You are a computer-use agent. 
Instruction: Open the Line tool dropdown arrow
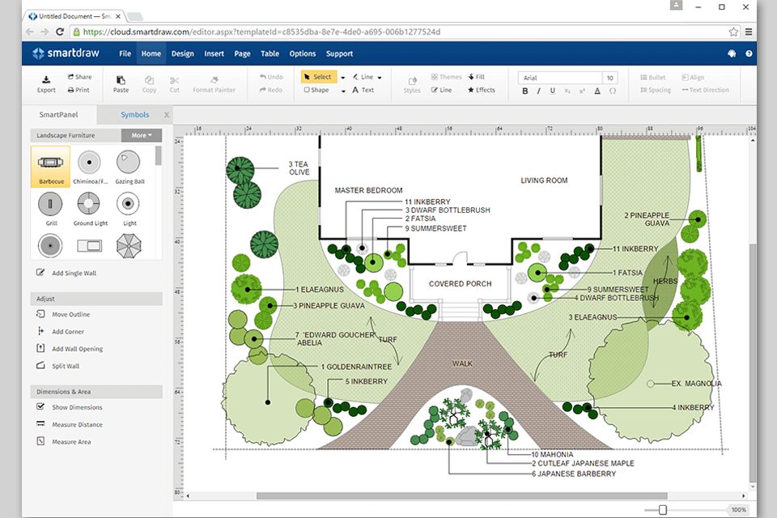[379, 78]
